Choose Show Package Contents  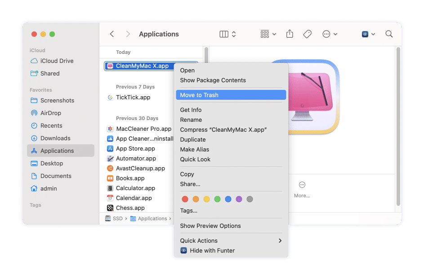pyautogui.click(x=231, y=80)
